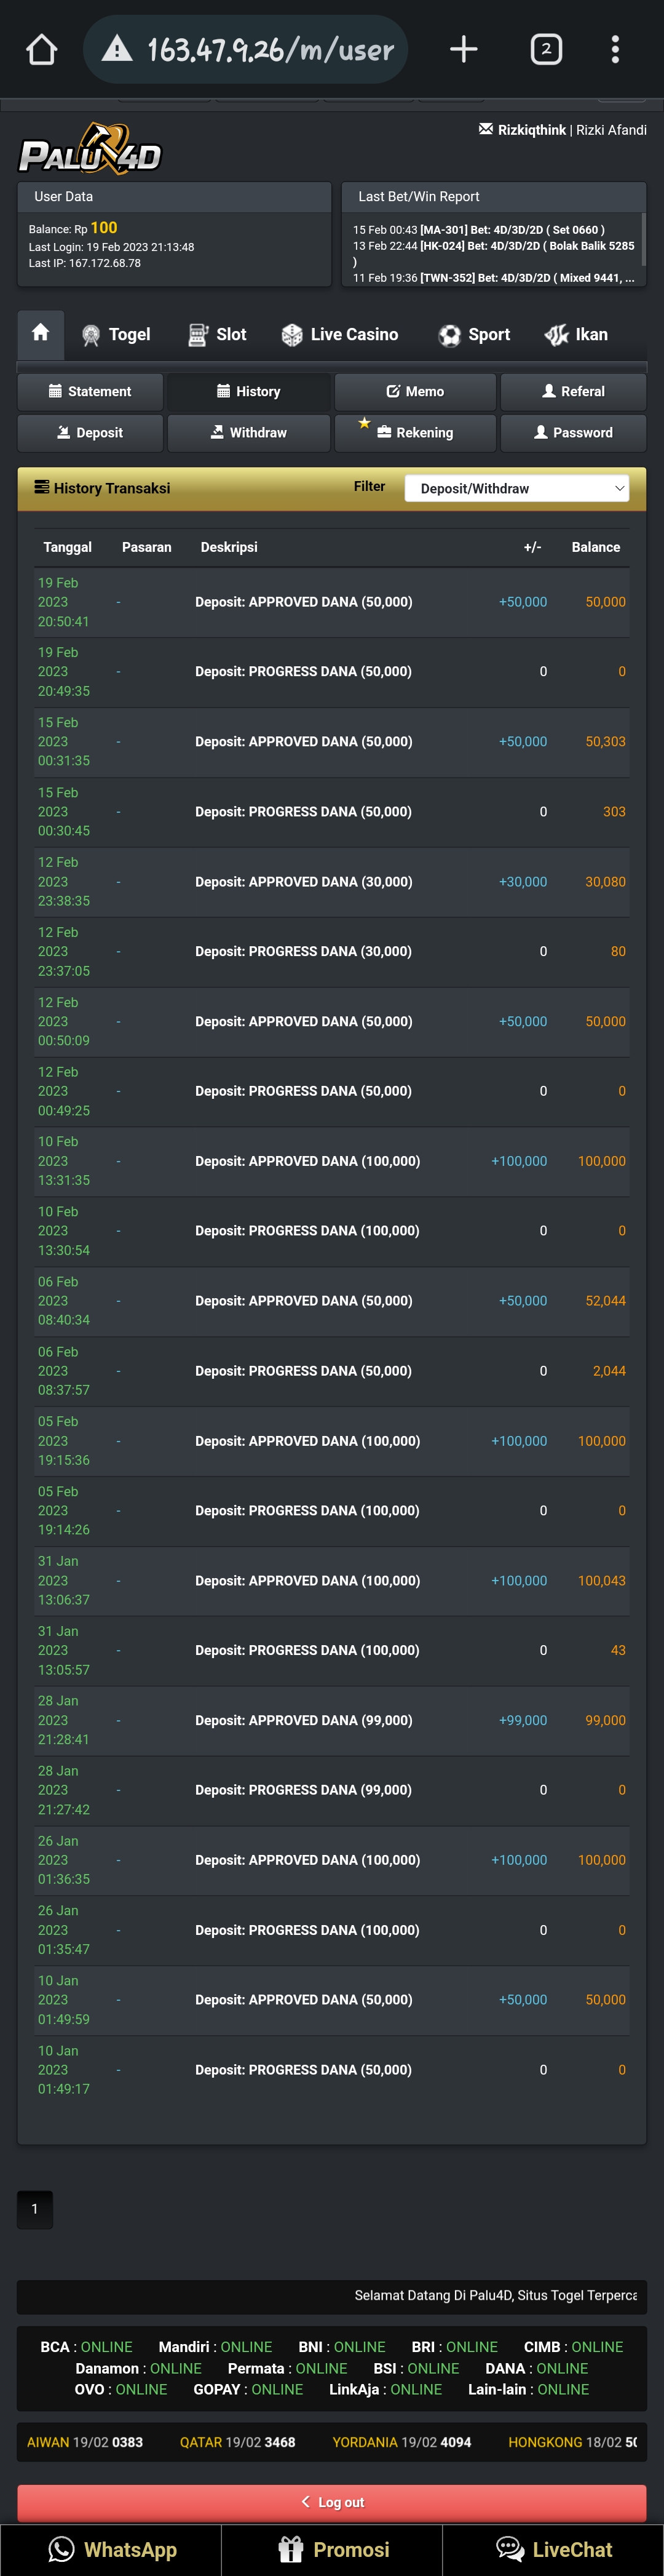Open the browser three-dot menu

[615, 49]
